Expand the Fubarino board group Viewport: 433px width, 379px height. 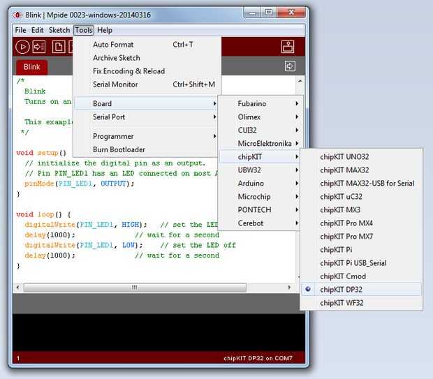click(x=260, y=103)
